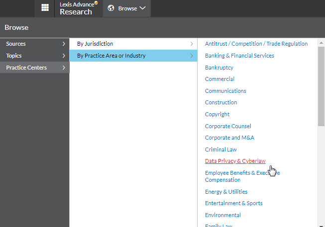Go to Banking & Financial Services
Screen dimensions: 325x227
click(x=239, y=56)
